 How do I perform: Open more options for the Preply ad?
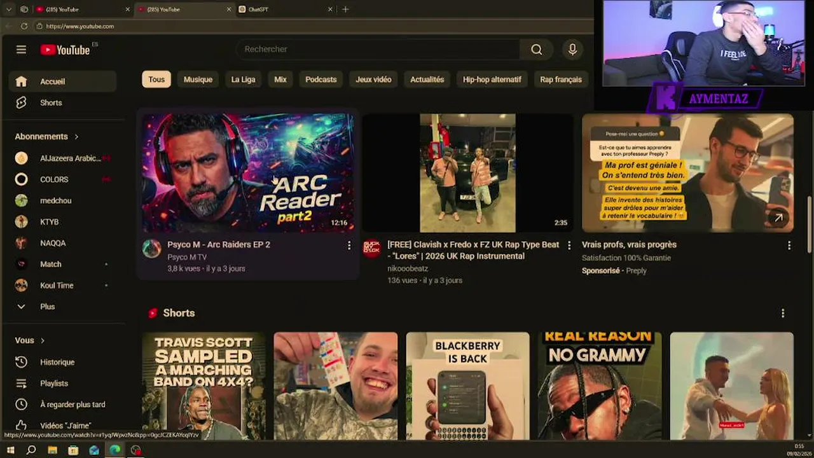(789, 246)
